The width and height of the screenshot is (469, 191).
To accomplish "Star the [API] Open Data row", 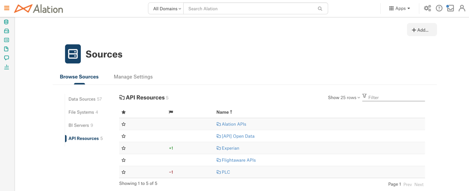I will click(x=123, y=136).
